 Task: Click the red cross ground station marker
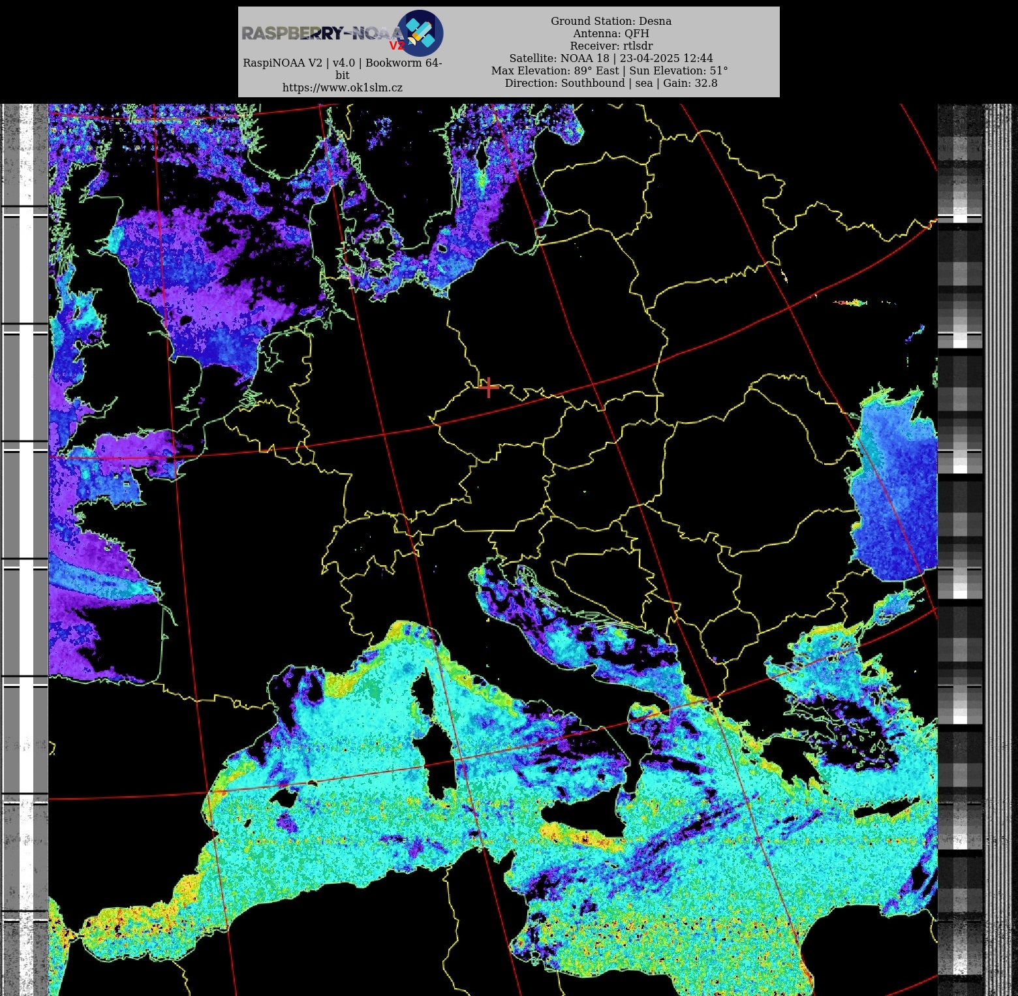click(489, 387)
